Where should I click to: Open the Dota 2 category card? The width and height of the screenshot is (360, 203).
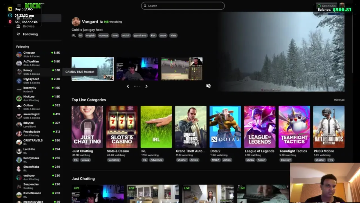tap(225, 127)
